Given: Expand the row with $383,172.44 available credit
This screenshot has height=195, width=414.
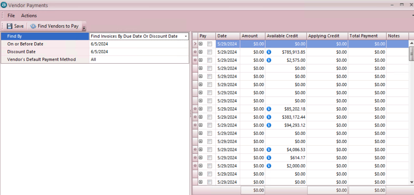Looking at the screenshot, I should click(x=201, y=117).
